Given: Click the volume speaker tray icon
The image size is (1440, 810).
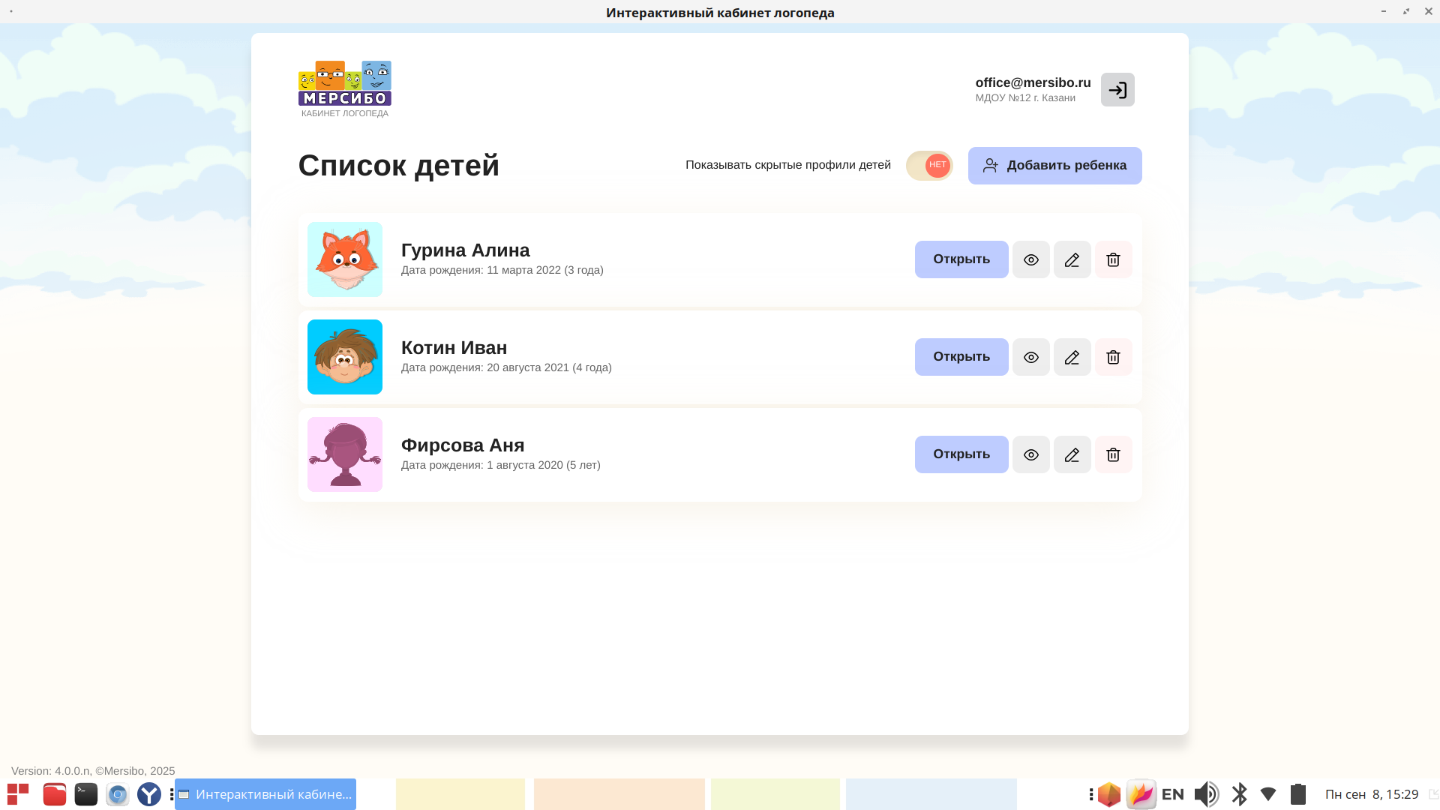Looking at the screenshot, I should pos(1206,794).
